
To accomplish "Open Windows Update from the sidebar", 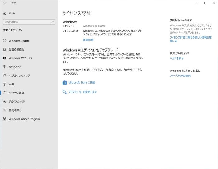I will pos(19,41).
